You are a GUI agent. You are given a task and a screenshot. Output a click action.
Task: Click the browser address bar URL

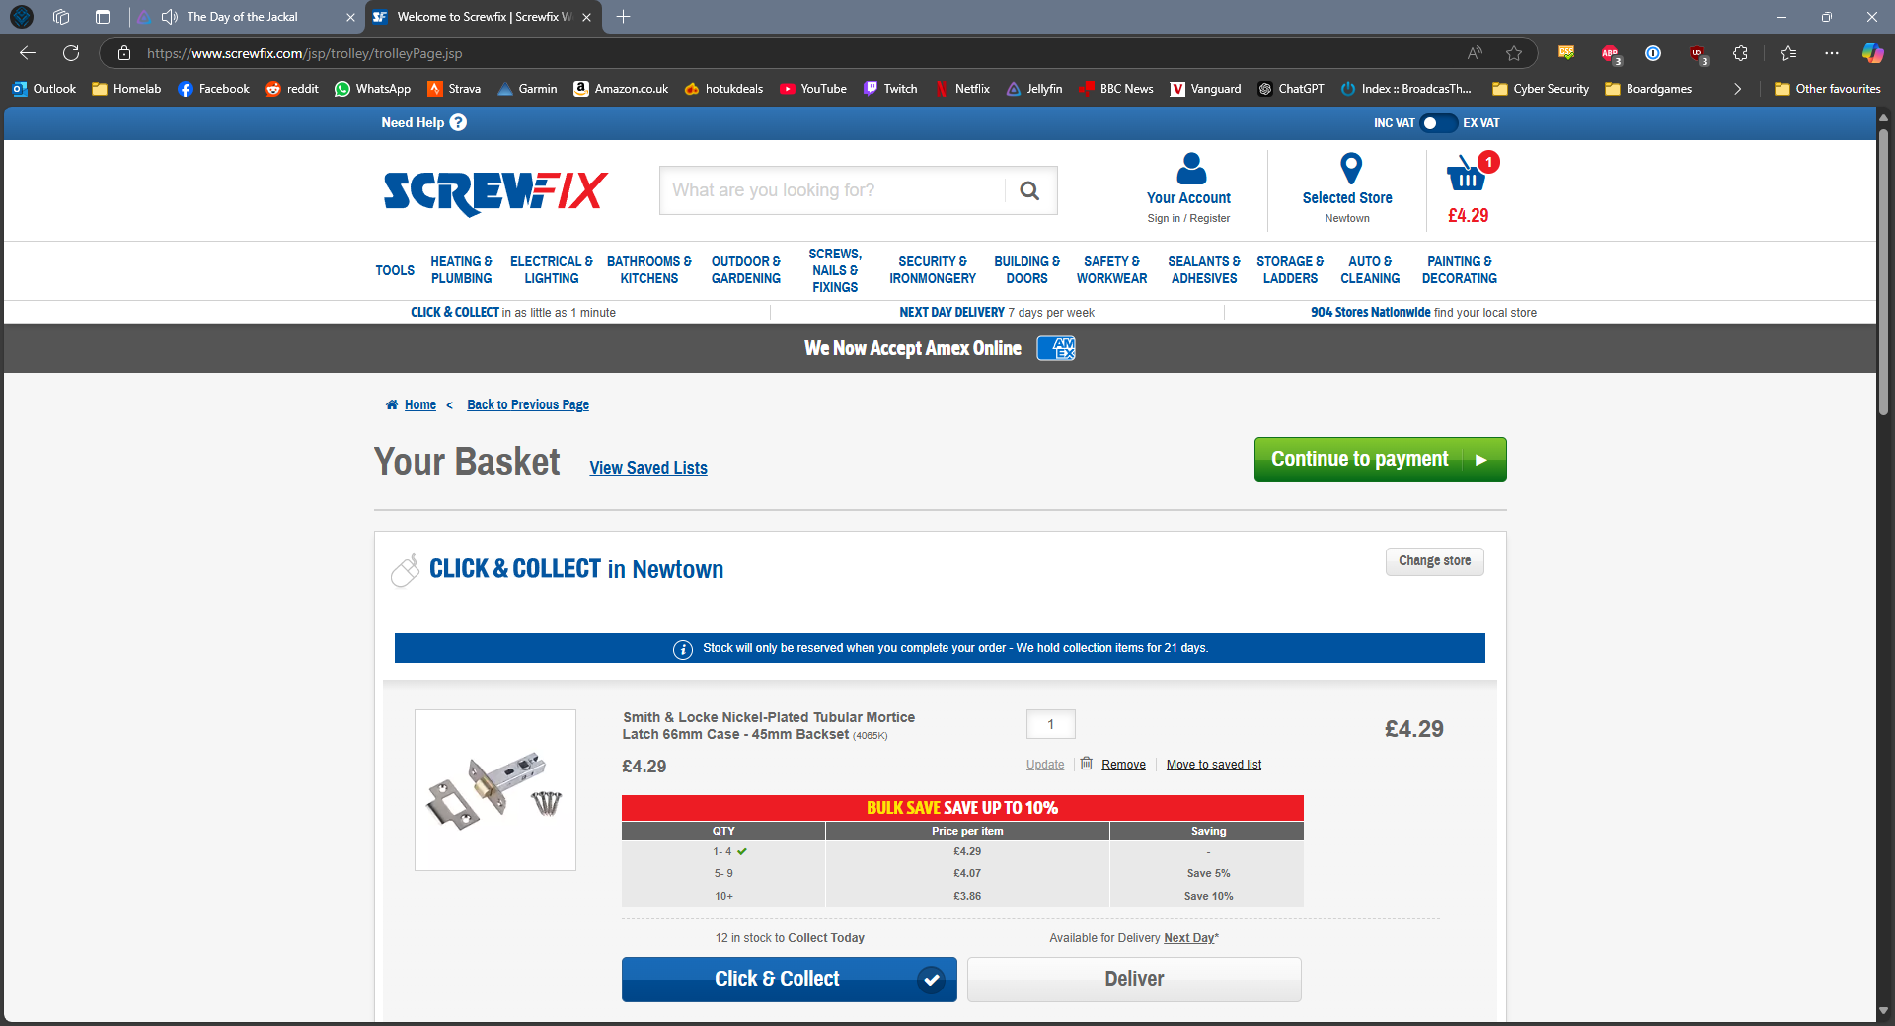[x=305, y=53]
